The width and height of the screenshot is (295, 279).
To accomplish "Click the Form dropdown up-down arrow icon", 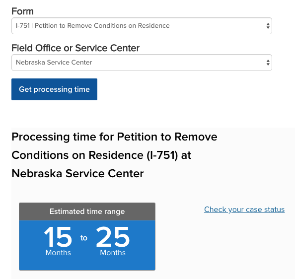I will pos(268,26).
